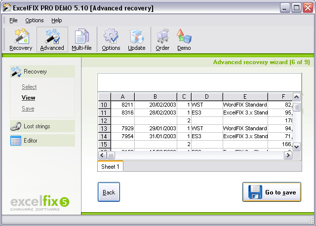Click the Update toolbar icon
Screen dimensions: 316x226
[137, 39]
